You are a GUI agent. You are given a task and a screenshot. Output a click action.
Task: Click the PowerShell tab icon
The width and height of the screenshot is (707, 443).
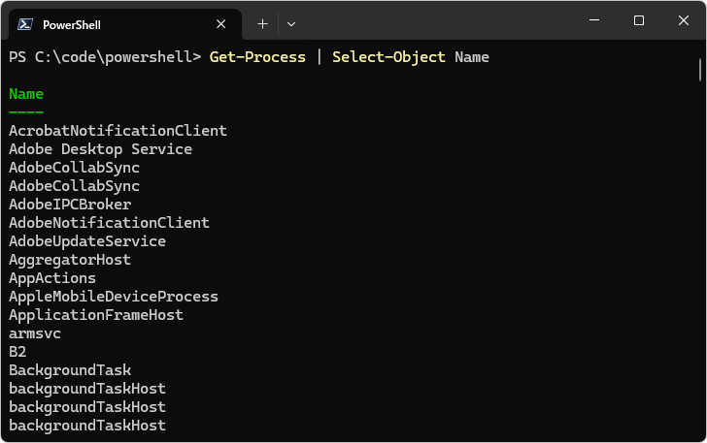point(25,24)
